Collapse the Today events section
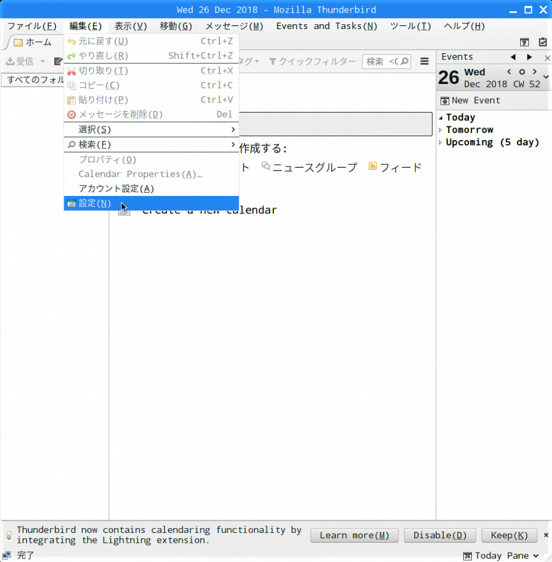This screenshot has width=552, height=562. (441, 117)
